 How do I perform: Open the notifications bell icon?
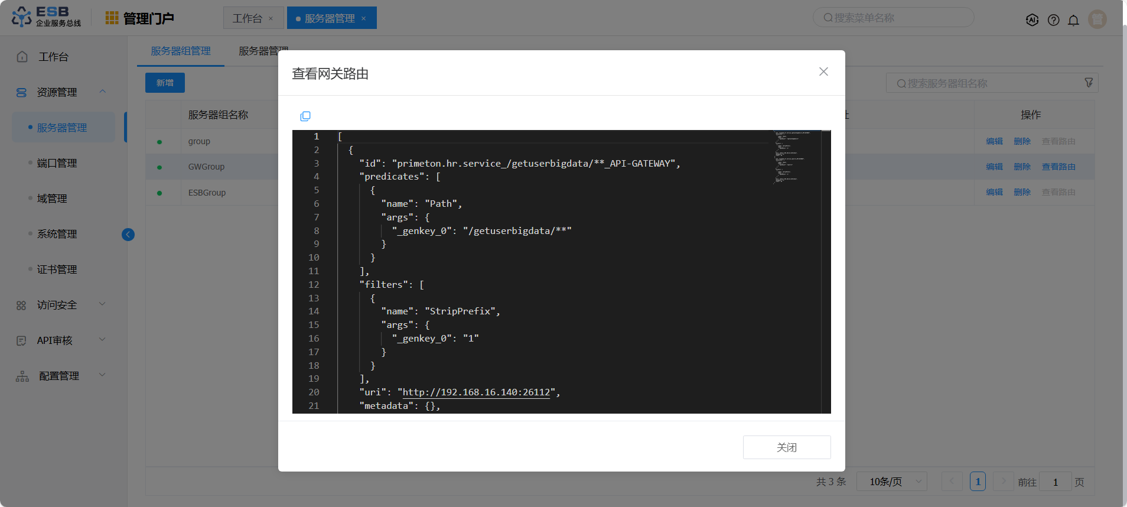[x=1073, y=20]
